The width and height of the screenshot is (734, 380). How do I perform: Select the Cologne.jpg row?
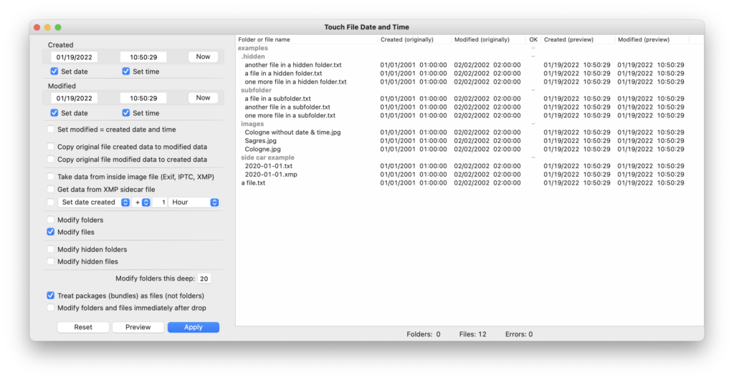[470, 149]
